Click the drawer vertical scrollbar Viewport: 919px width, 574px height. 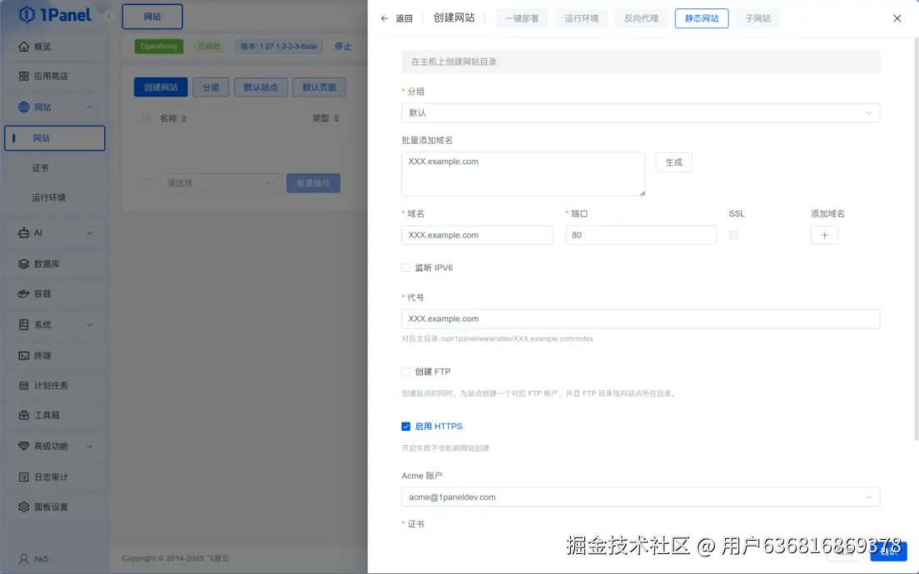coord(916,239)
